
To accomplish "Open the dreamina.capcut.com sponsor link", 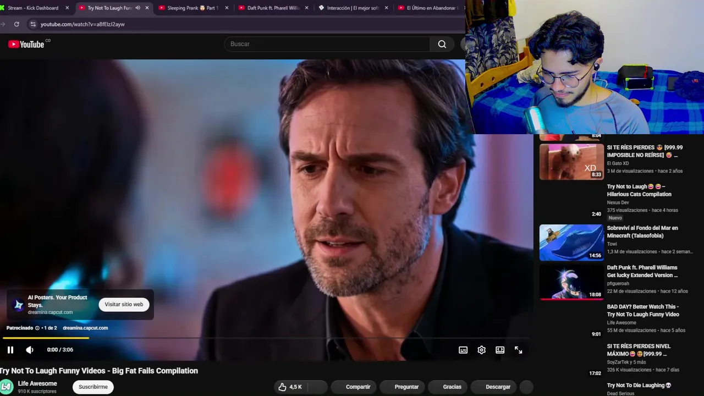I will [85, 328].
